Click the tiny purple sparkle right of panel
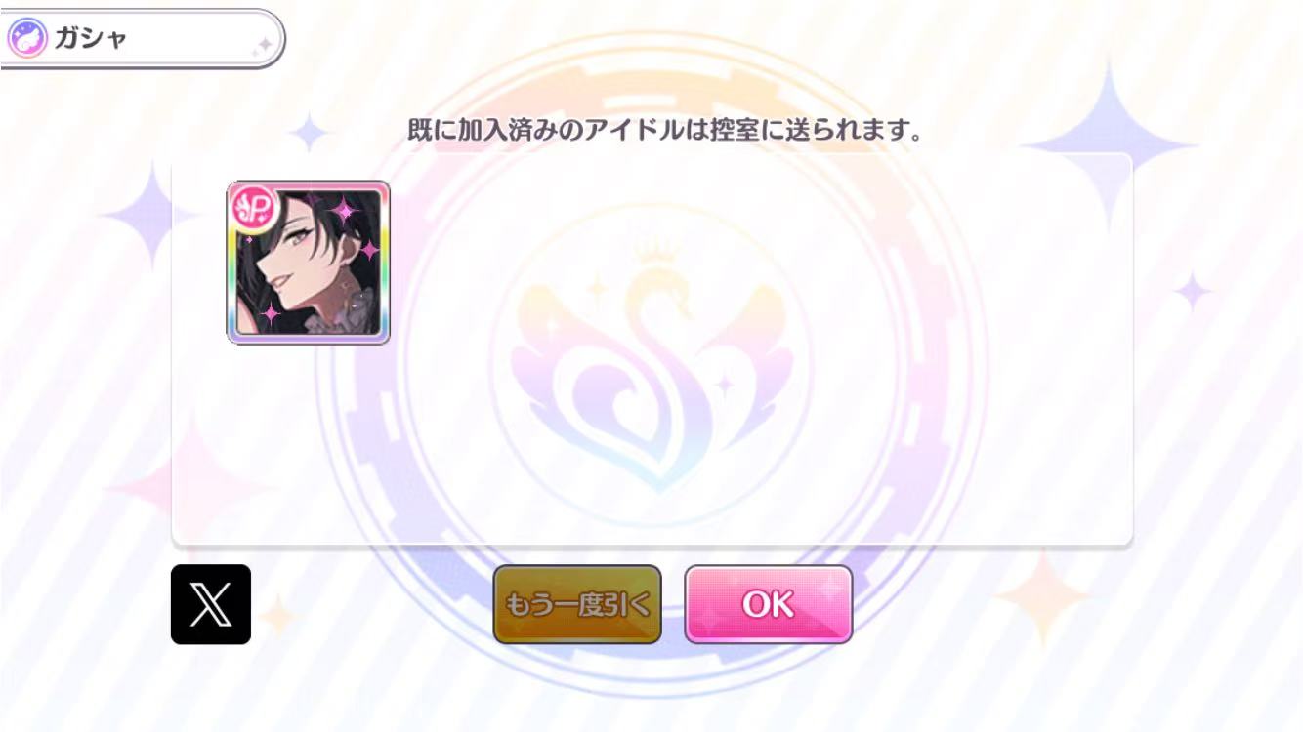The height and width of the screenshot is (732, 1303). pyautogui.click(x=1192, y=291)
